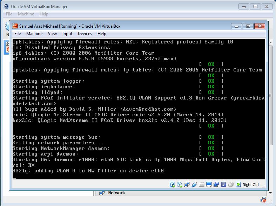276x206 pixels.
Task: Click the 'lo: Disabled Privacy Extensions' console line
Action: [61, 47]
